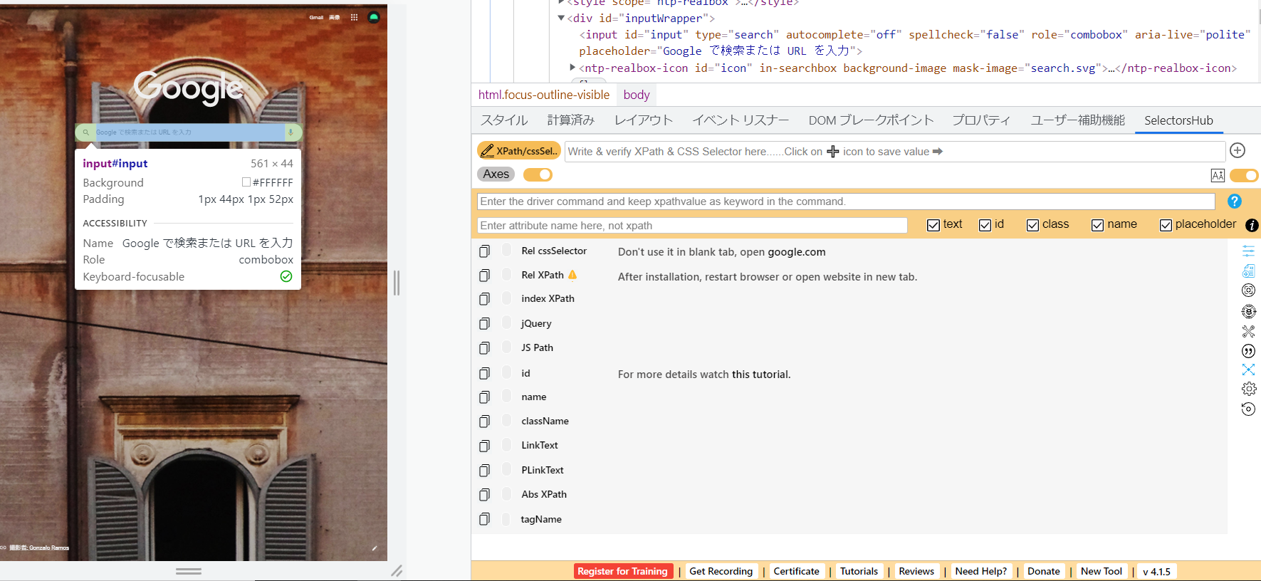This screenshot has height=581, width=1261.
Task: Click the blue document generator icon in sidebar
Action: (x=1248, y=271)
